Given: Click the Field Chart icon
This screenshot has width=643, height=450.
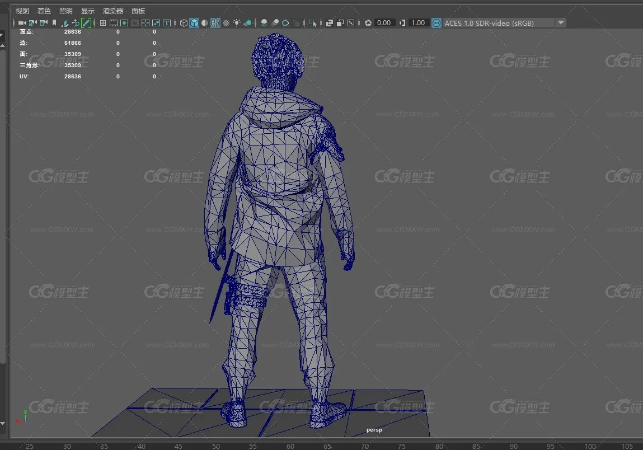Looking at the screenshot, I should pos(146,23).
